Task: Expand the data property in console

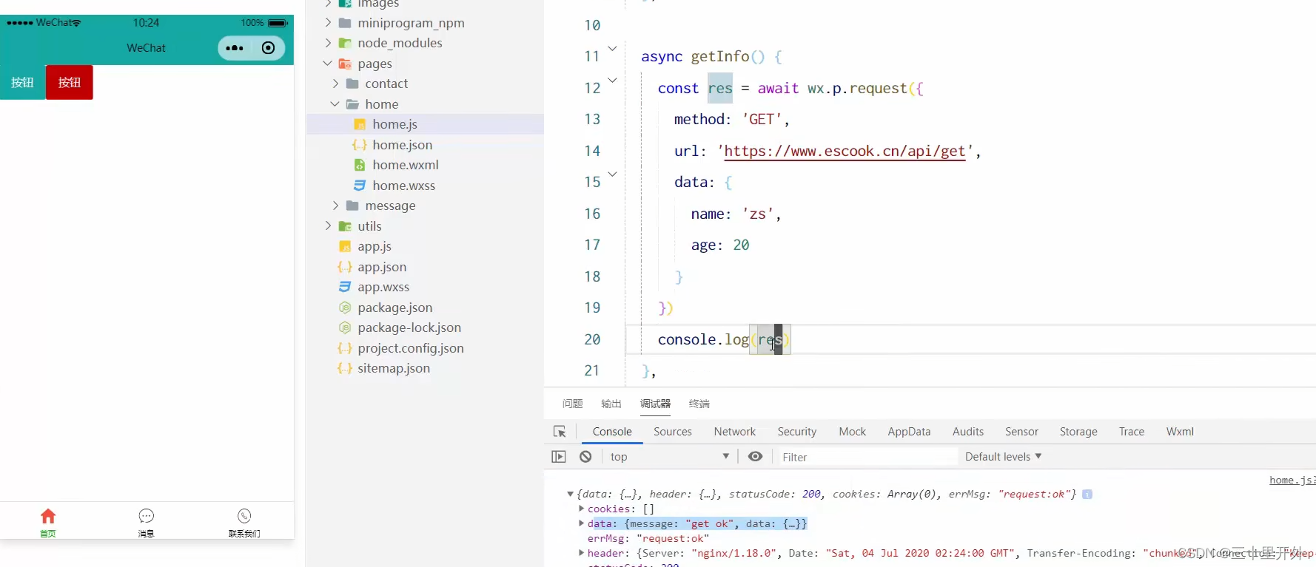Action: [x=581, y=523]
